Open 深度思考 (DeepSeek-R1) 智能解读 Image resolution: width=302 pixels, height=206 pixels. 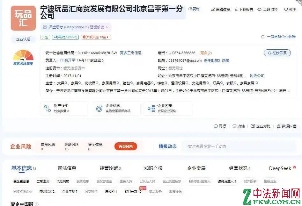(76, 27)
